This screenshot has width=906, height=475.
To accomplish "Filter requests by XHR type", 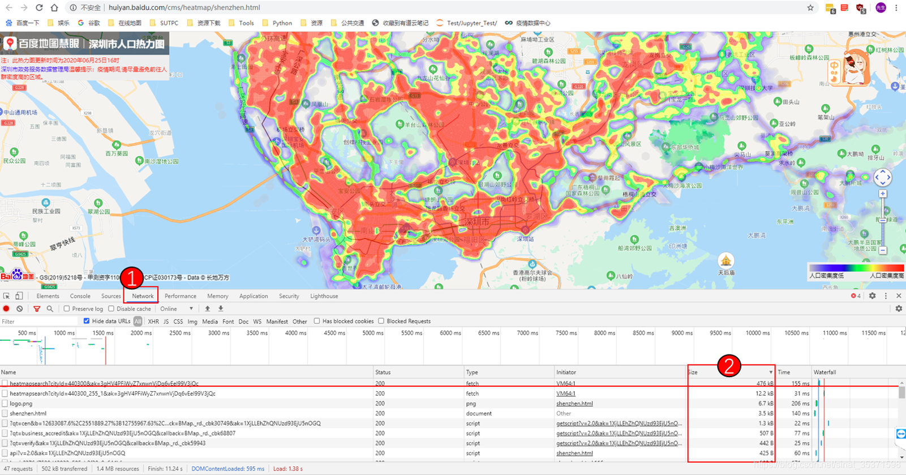I will pyautogui.click(x=153, y=321).
